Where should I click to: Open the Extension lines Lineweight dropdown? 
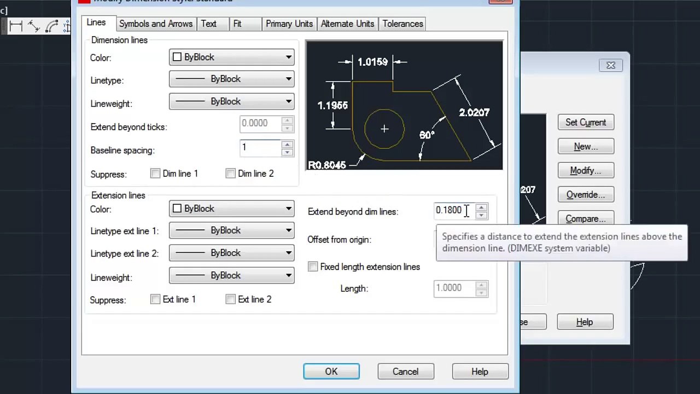pos(232,276)
